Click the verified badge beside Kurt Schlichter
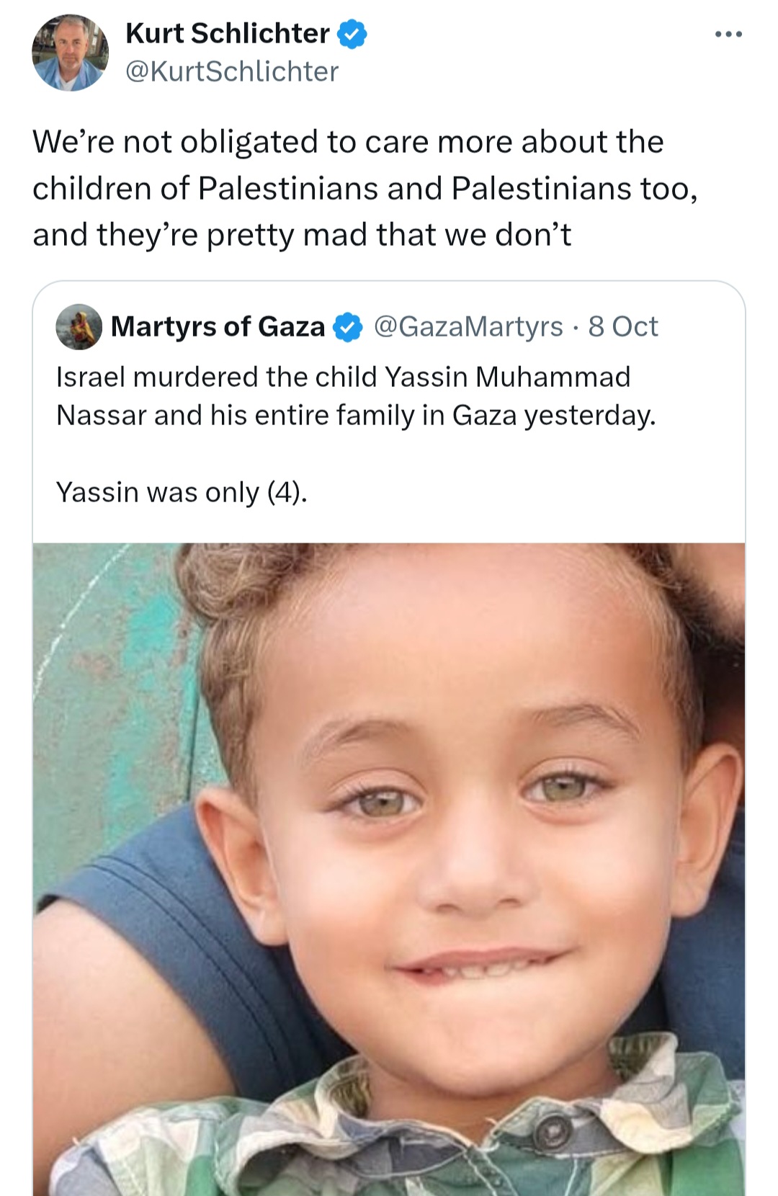 coord(352,34)
